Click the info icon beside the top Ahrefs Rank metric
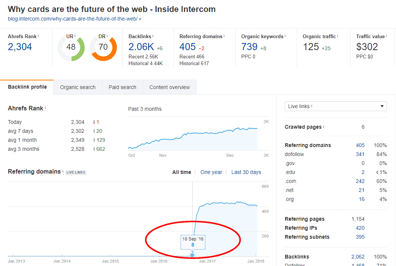The width and height of the screenshot is (396, 266). pos(38,36)
